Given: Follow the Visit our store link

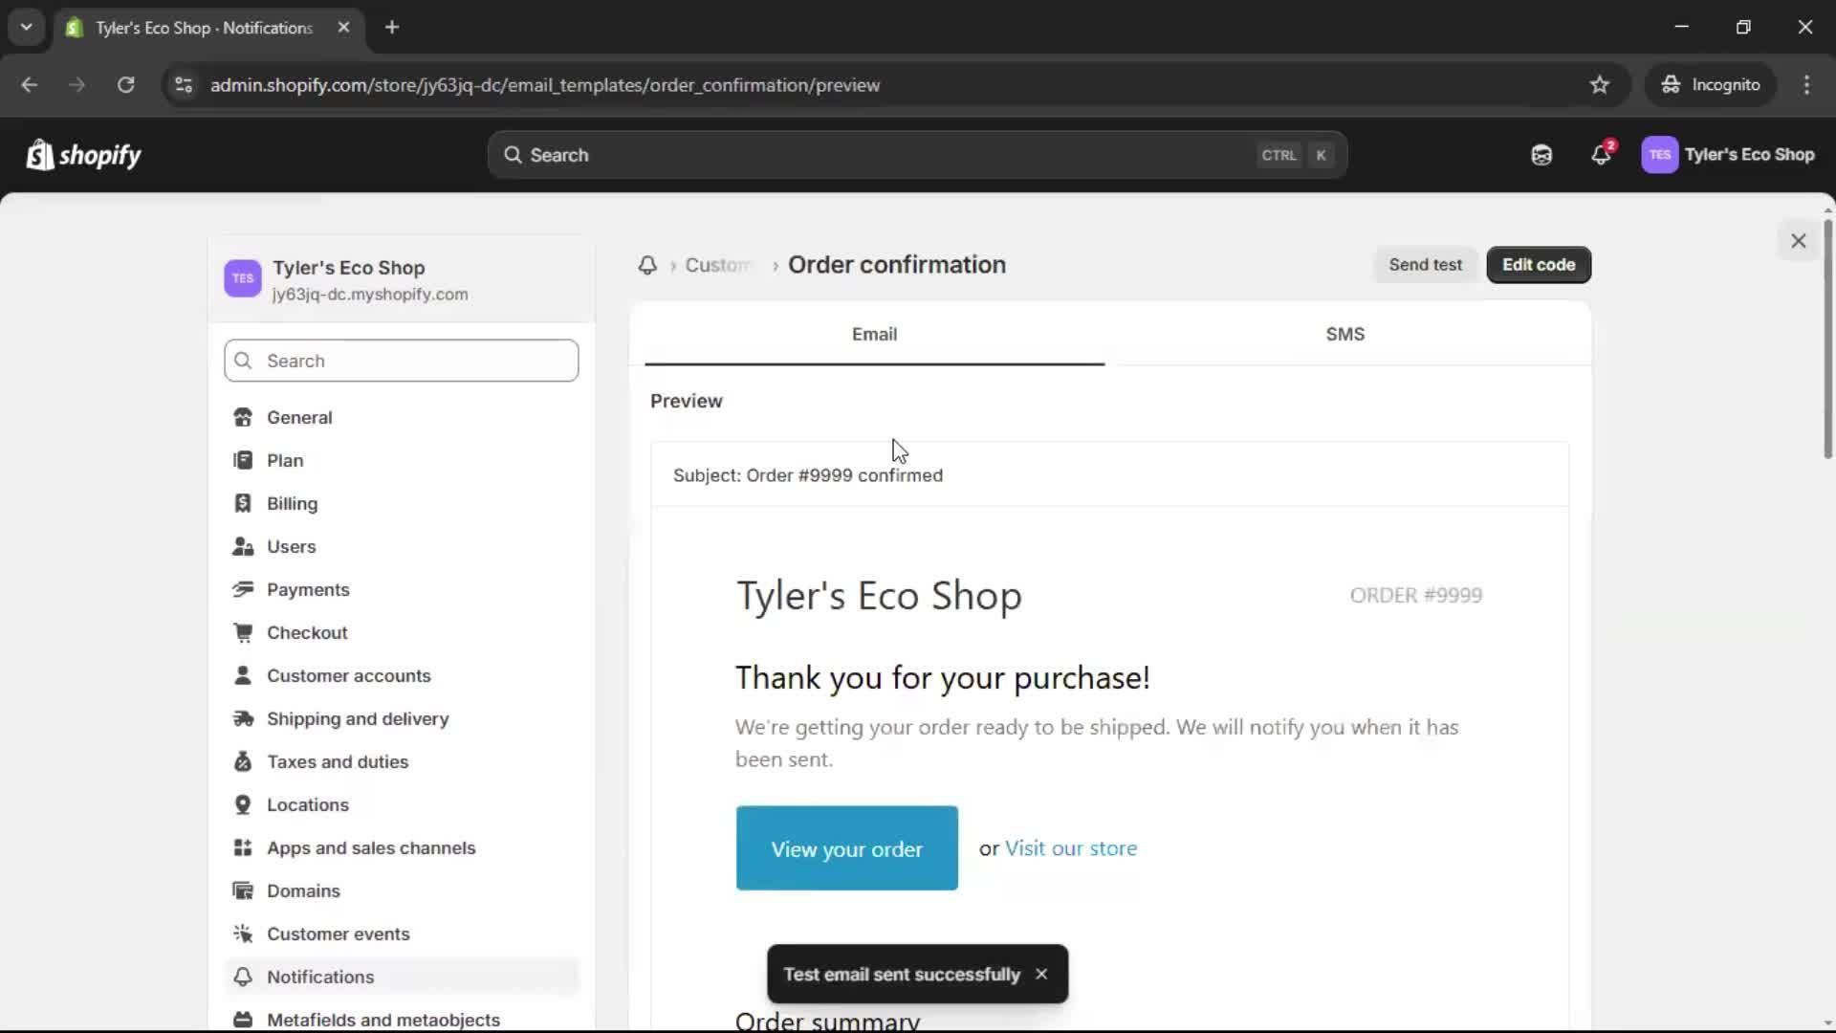Looking at the screenshot, I should [x=1070, y=848].
